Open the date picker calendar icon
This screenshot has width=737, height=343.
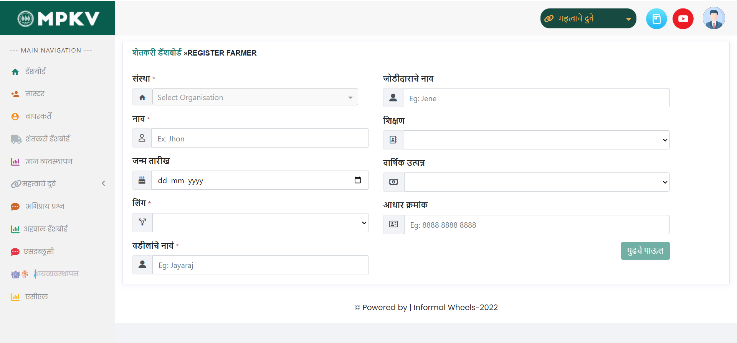pos(358,180)
